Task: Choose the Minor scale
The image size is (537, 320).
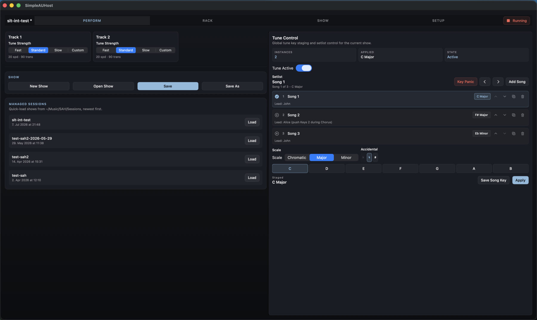Action: 346,158
